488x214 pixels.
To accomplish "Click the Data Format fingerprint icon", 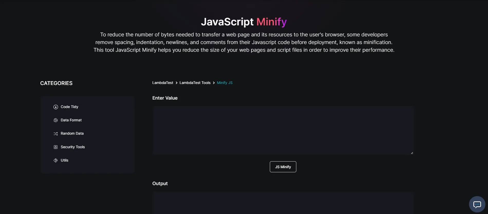I will 56,120.
